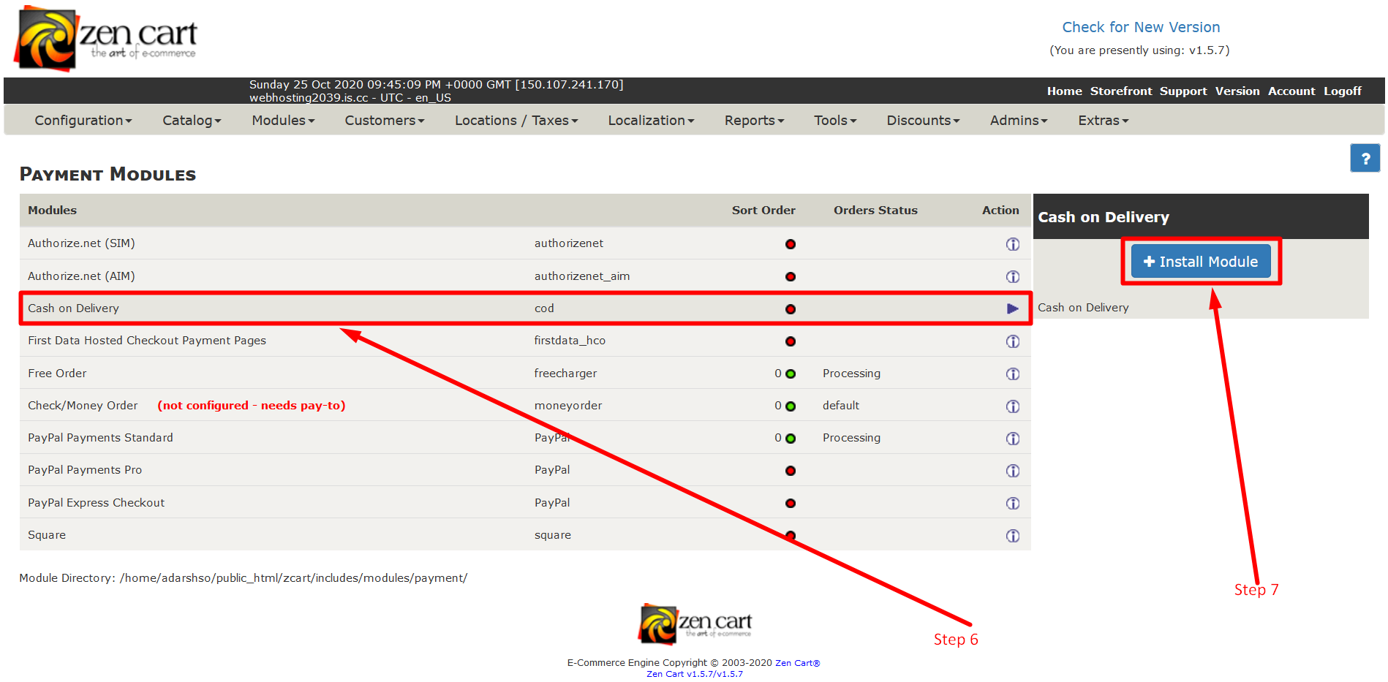Open the info icon for Authorize.net (SIM)

(x=1012, y=244)
